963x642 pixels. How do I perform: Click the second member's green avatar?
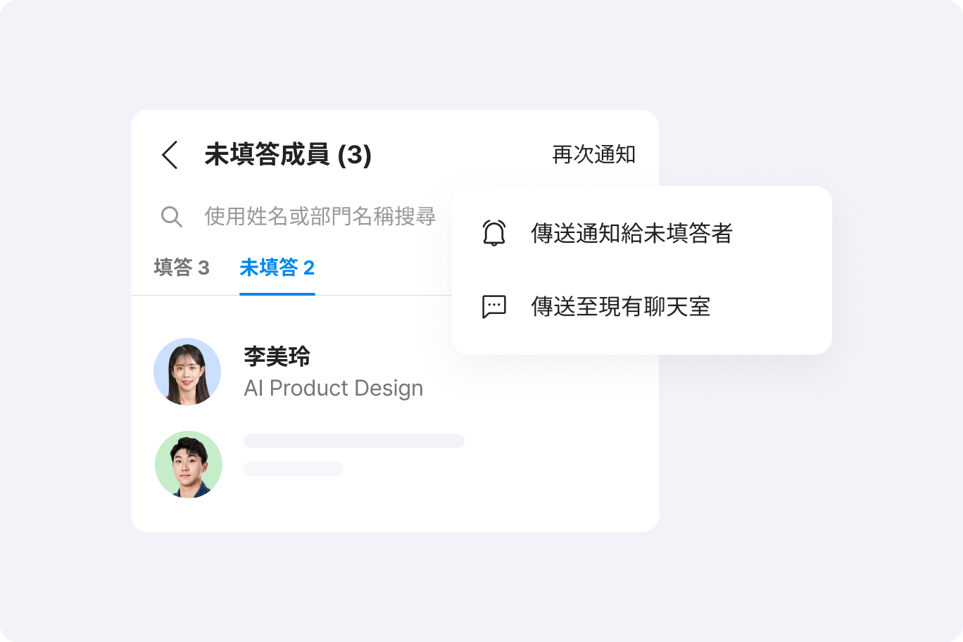189,465
